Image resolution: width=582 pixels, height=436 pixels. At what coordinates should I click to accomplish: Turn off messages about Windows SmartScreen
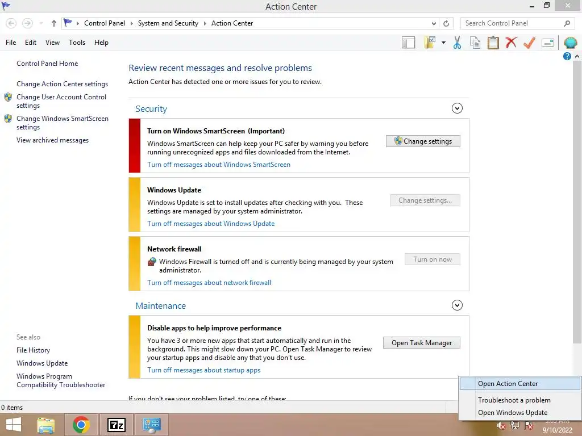219,165
